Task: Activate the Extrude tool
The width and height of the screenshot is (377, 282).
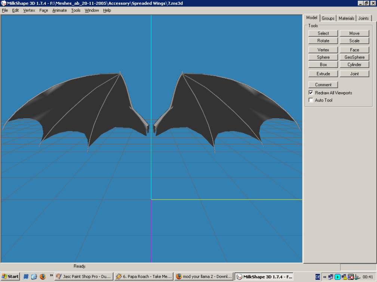Action: [x=323, y=74]
